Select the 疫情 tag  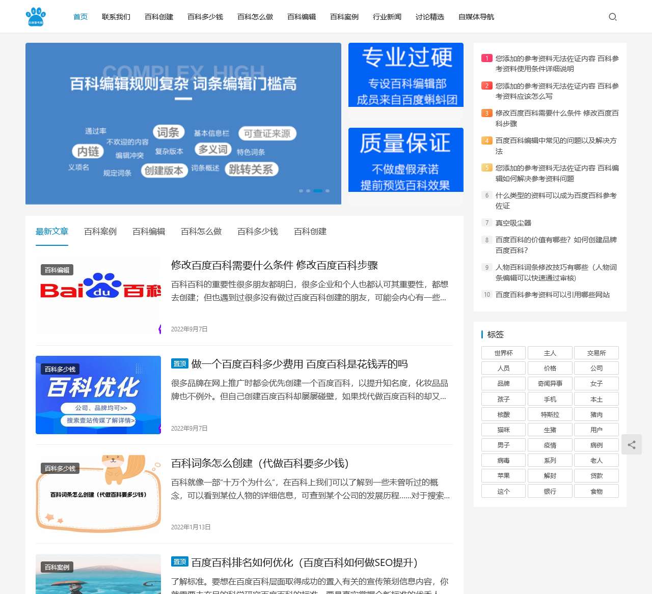(550, 445)
